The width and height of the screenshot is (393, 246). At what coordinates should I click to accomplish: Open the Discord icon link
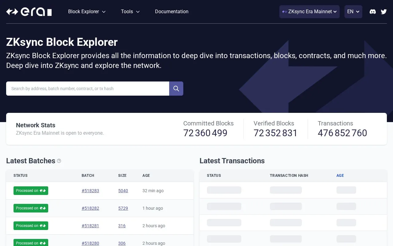coord(373,12)
